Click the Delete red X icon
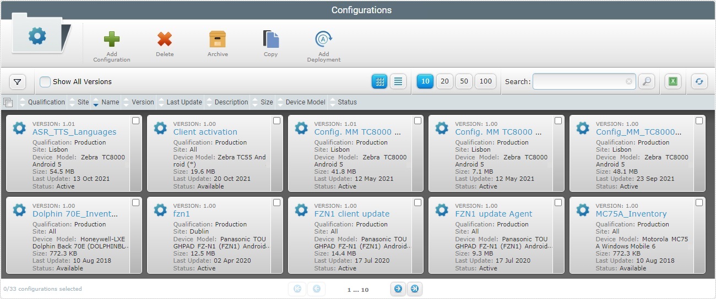The height and width of the screenshot is (299, 716). click(165, 40)
